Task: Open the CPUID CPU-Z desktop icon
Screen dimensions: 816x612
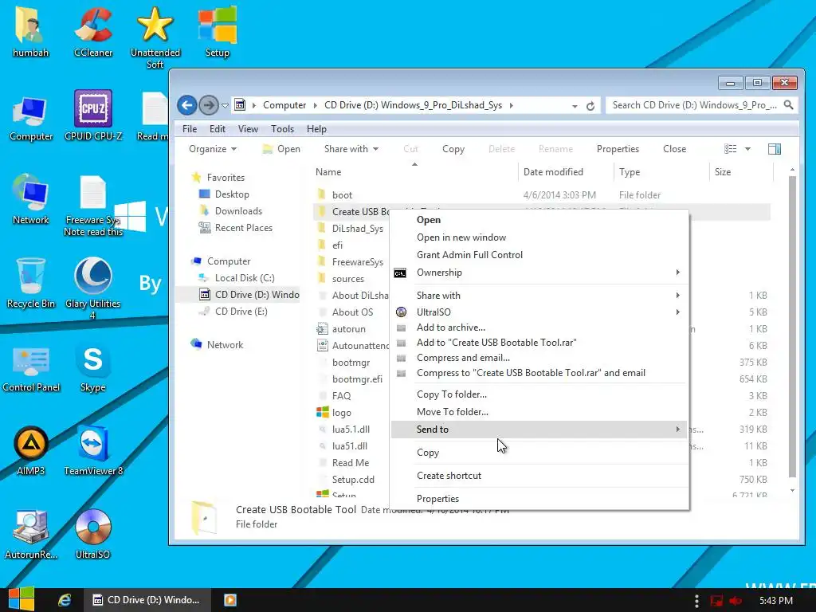Action: pos(93,116)
